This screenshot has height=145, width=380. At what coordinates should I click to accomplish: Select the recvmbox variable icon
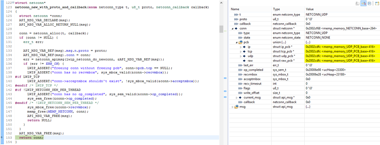(x=240, y=75)
